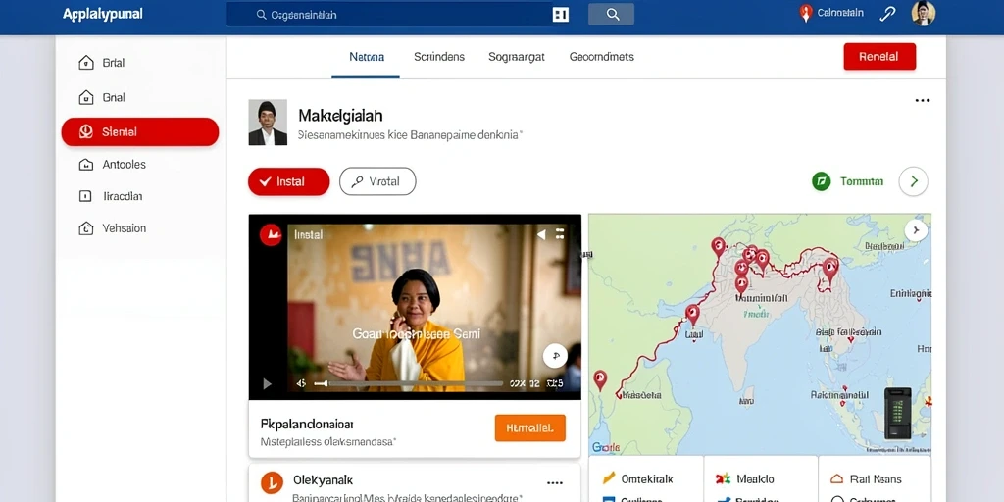The image size is (1004, 502).
Task: Go next with green chevron circle
Action: coord(913,181)
